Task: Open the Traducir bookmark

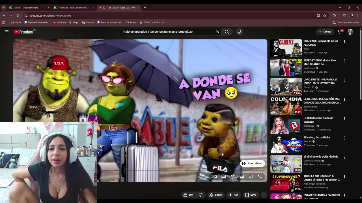Action: tap(88, 23)
